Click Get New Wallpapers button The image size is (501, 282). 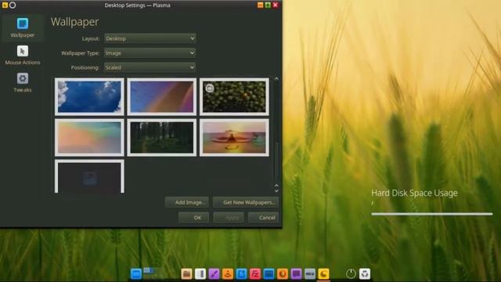point(246,202)
